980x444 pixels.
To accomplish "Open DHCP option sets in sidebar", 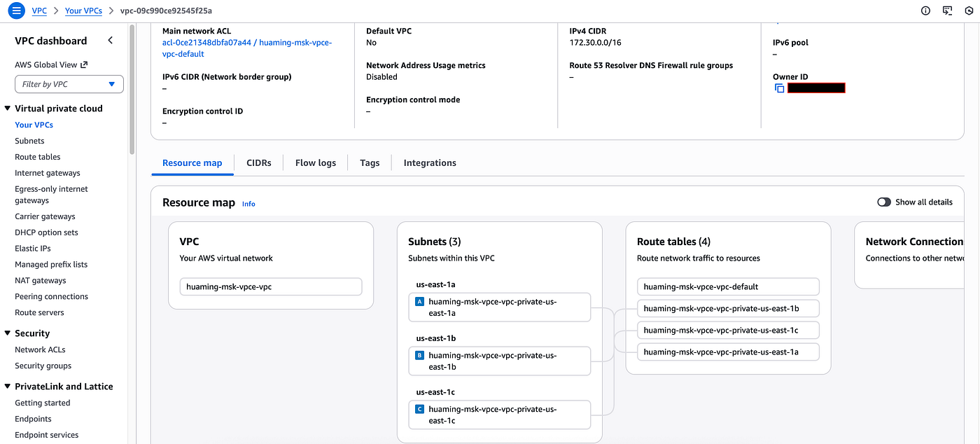I will tap(46, 233).
